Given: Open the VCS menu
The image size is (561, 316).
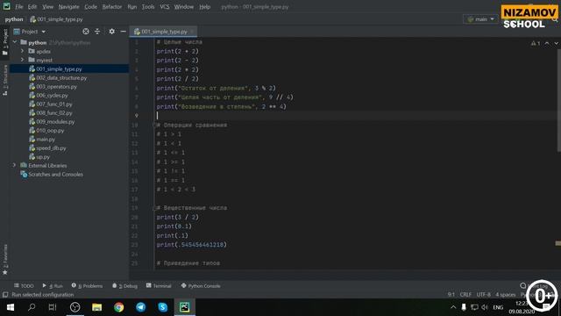Looking at the screenshot, I should pyautogui.click(x=165, y=7).
